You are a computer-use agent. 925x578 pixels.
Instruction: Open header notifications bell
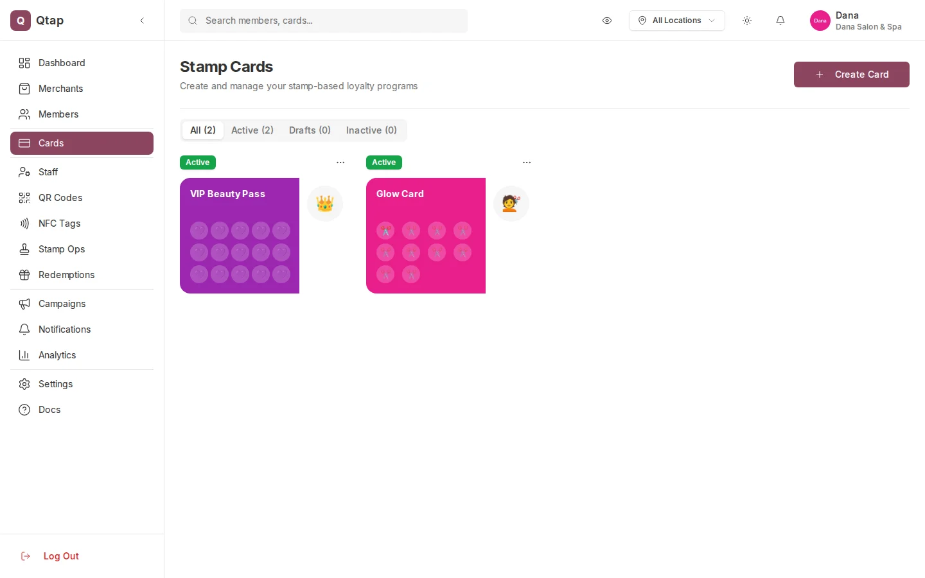click(780, 21)
